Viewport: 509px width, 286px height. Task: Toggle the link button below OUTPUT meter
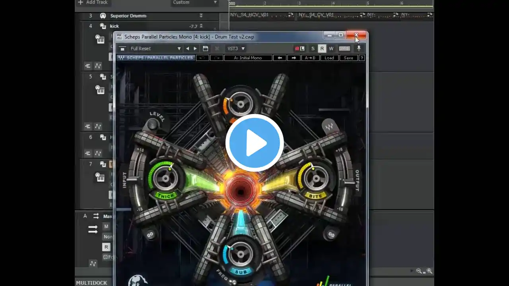click(331, 235)
